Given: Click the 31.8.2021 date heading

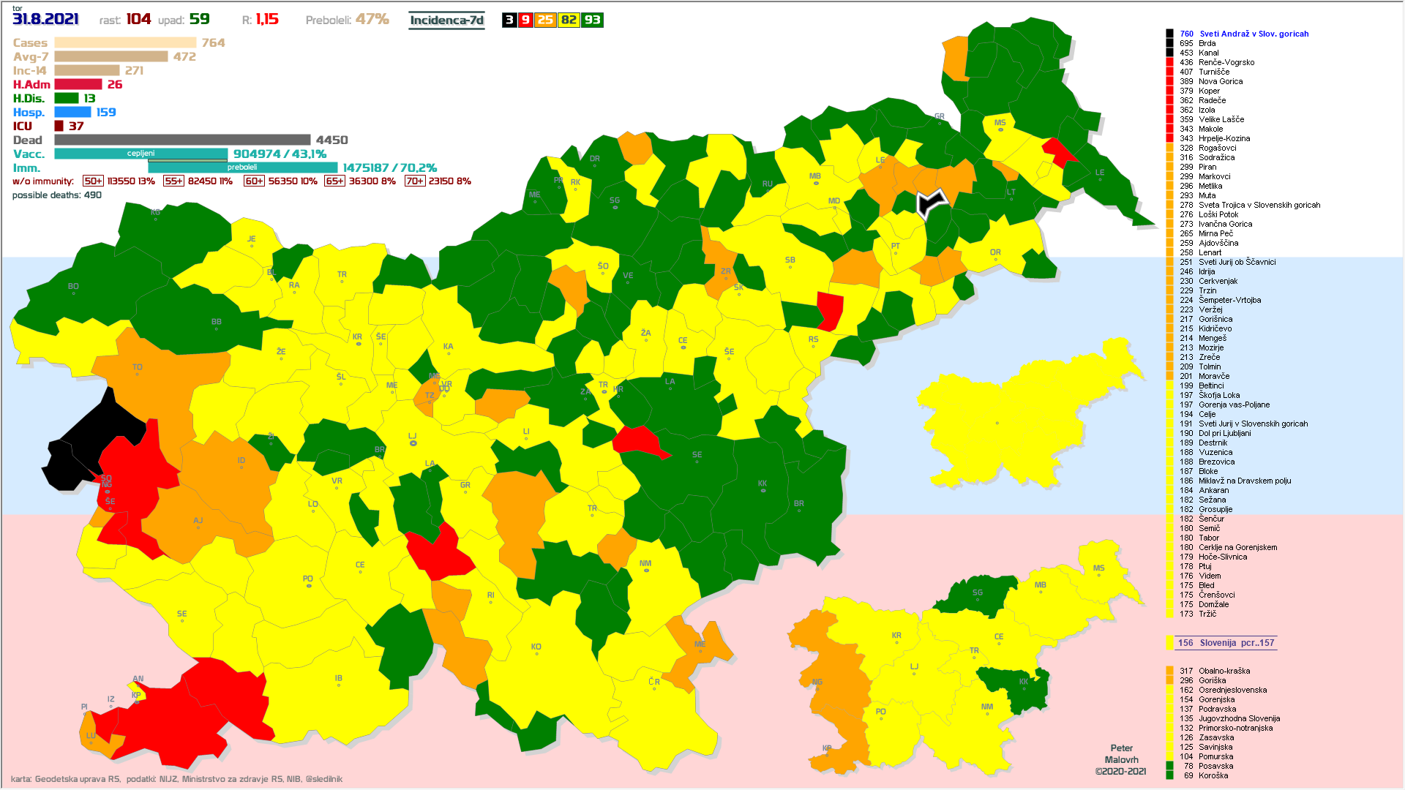Looking at the screenshot, I should tap(45, 19).
